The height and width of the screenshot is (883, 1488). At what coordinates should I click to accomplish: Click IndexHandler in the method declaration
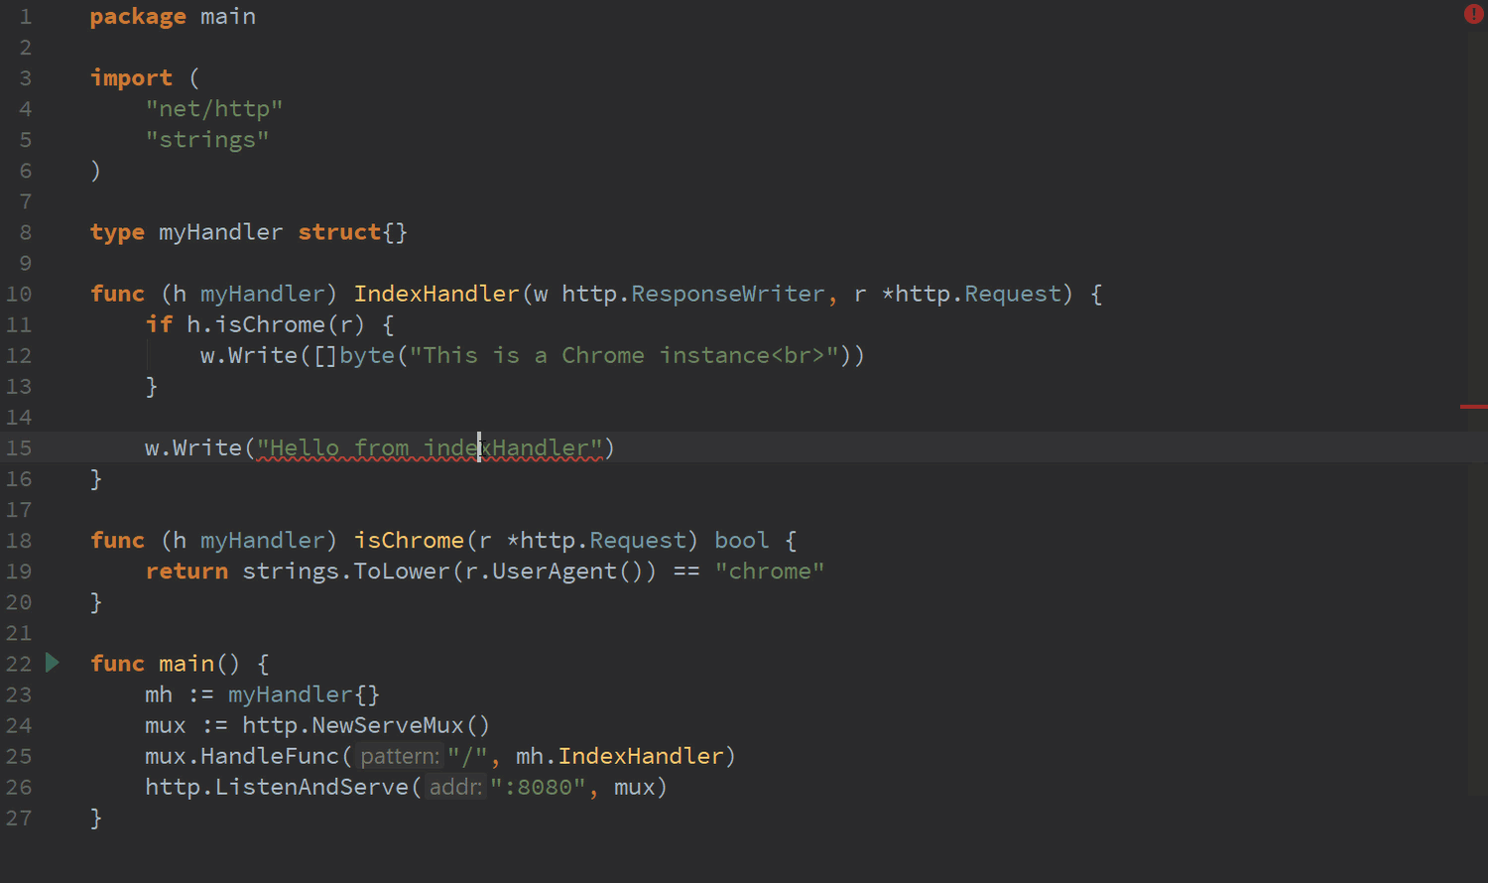coord(436,294)
